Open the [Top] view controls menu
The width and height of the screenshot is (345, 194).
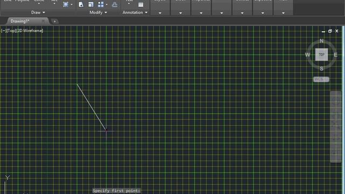point(11,31)
